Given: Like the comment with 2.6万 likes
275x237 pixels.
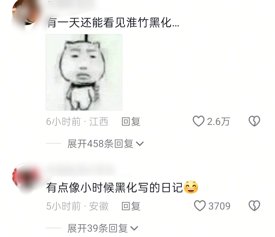Looking at the screenshot, I should coord(199,121).
